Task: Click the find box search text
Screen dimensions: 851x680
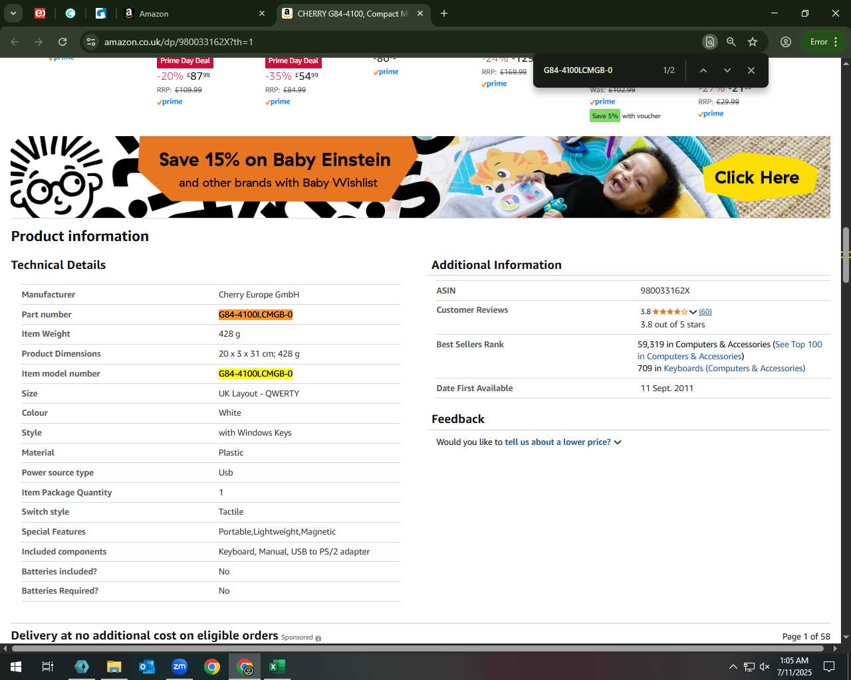Action: click(x=578, y=70)
